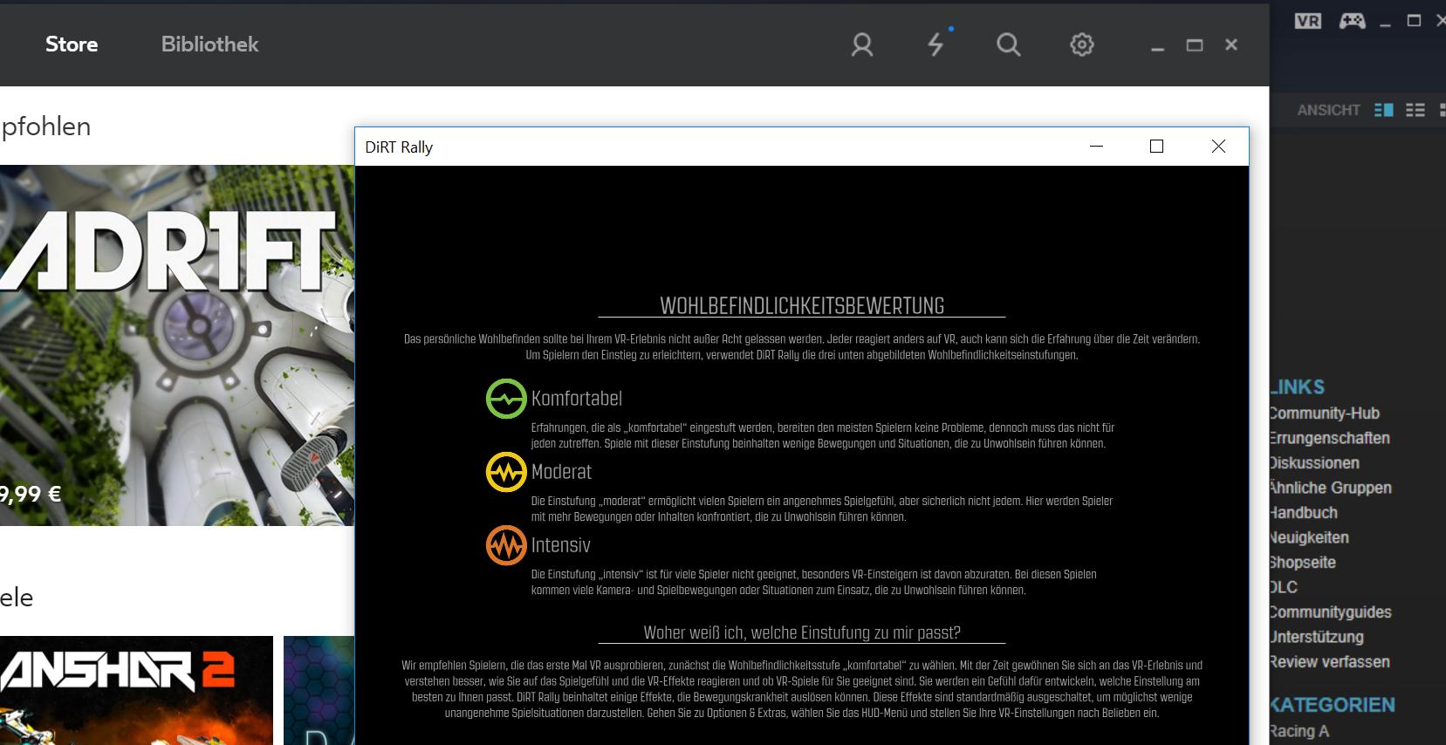
Task: Click the green Komfortabel rating icon
Action: point(506,399)
